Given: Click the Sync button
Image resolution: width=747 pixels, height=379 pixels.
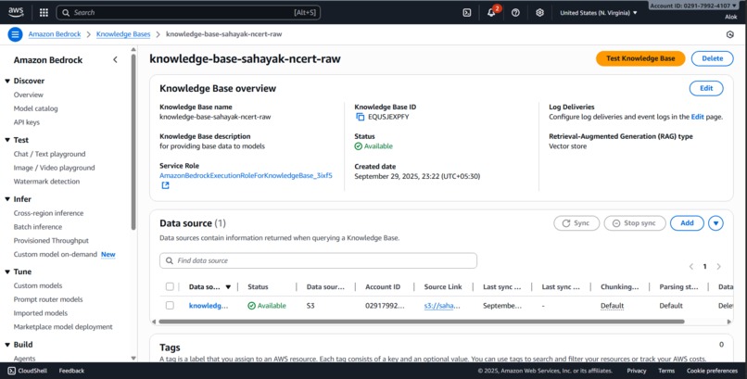Looking at the screenshot, I should click(576, 222).
